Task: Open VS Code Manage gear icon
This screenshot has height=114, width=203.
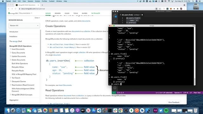Action: click(115, 88)
